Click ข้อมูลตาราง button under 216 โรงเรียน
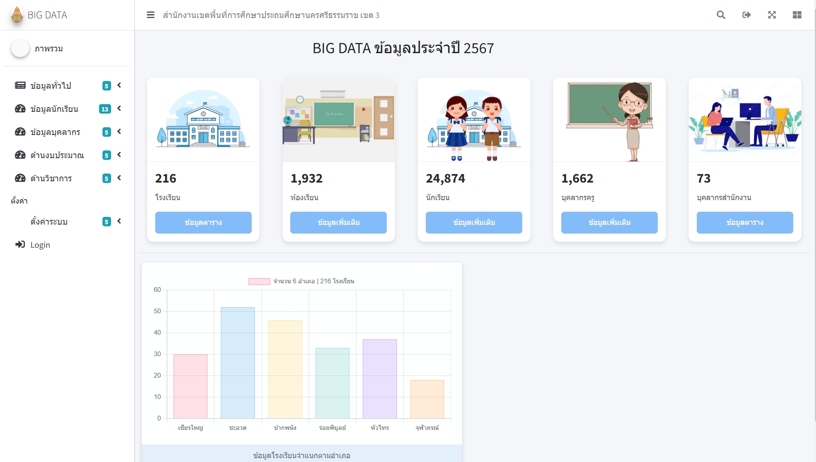 click(203, 222)
